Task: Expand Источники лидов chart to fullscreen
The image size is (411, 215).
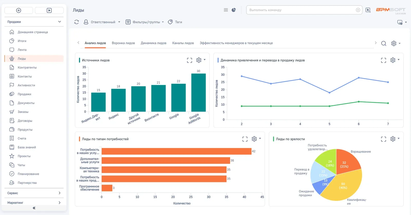Action: click(190, 60)
